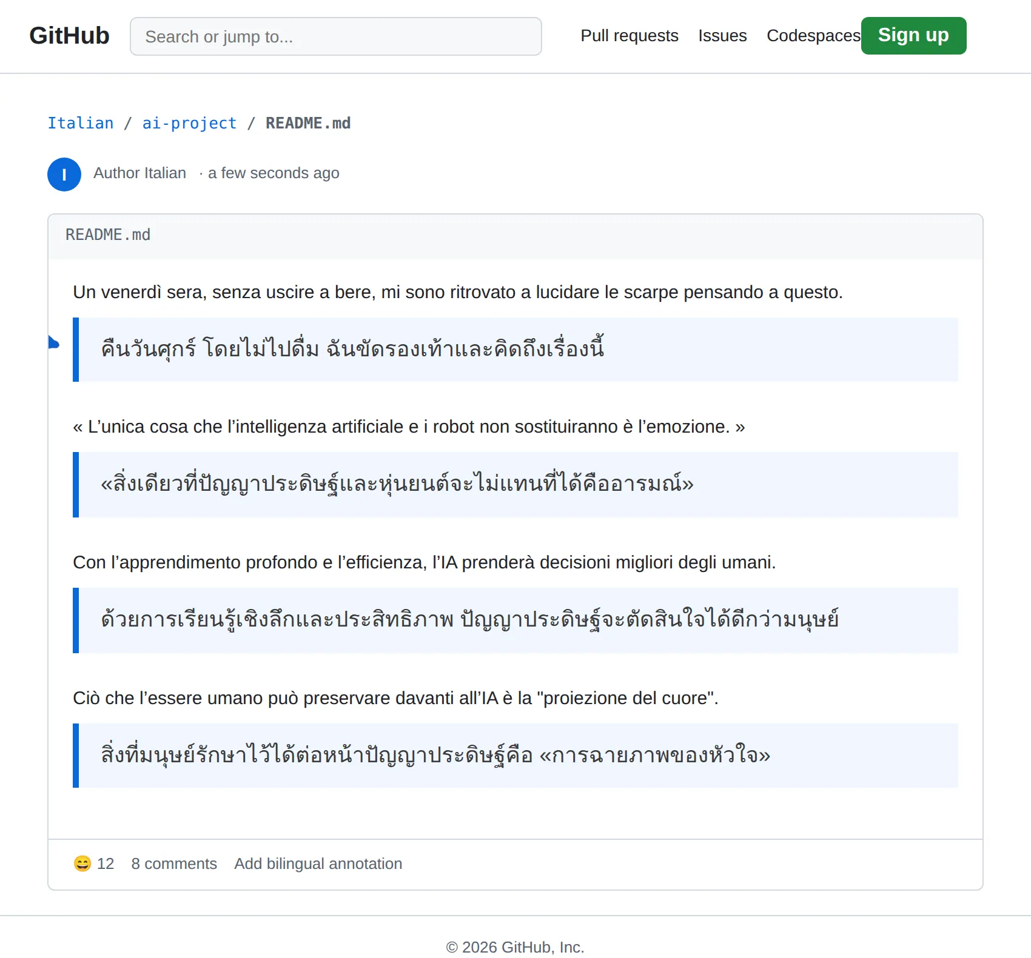Click the README.md file header label
The image size is (1031, 958).
click(108, 235)
